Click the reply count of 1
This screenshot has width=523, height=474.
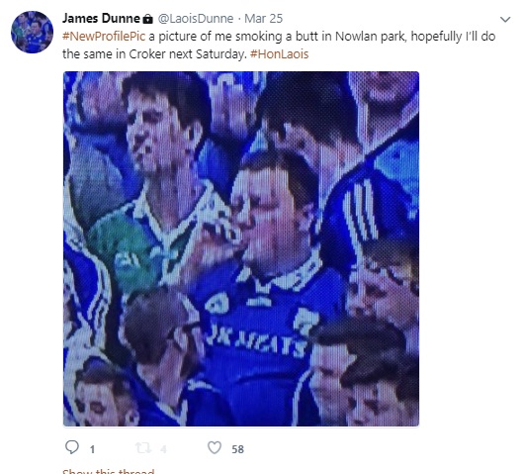point(92,449)
